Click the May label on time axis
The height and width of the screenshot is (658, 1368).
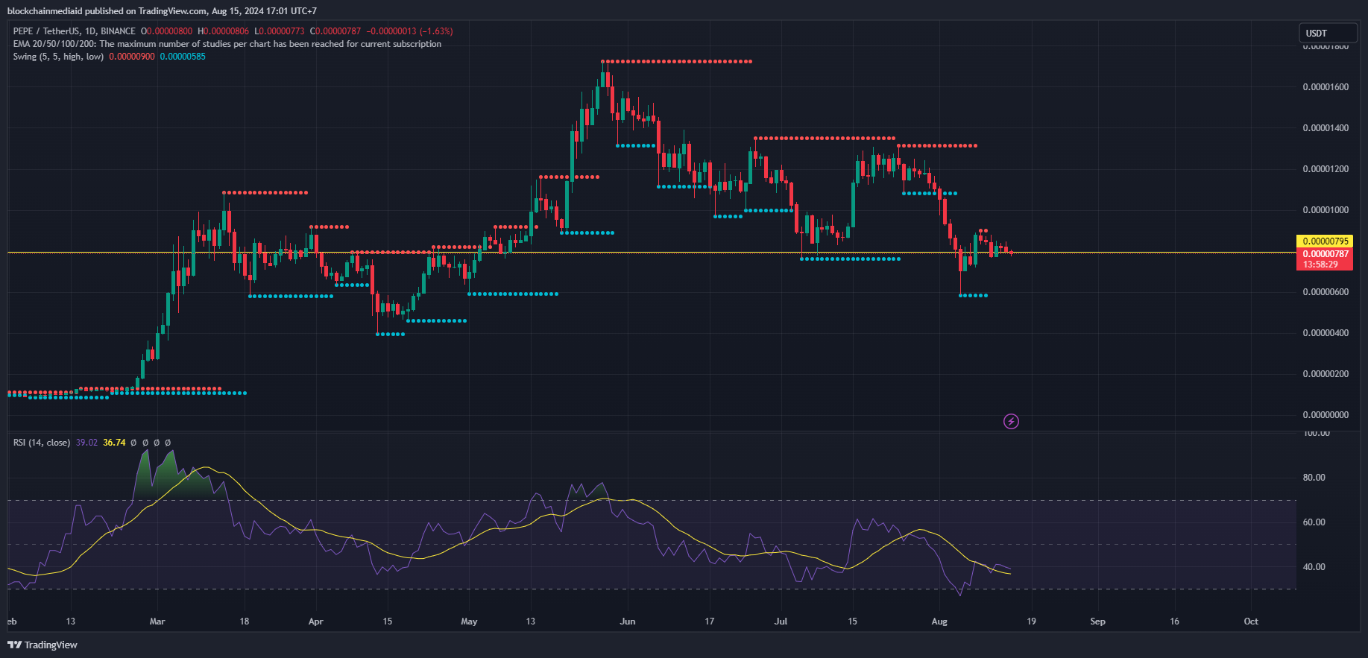pos(469,621)
